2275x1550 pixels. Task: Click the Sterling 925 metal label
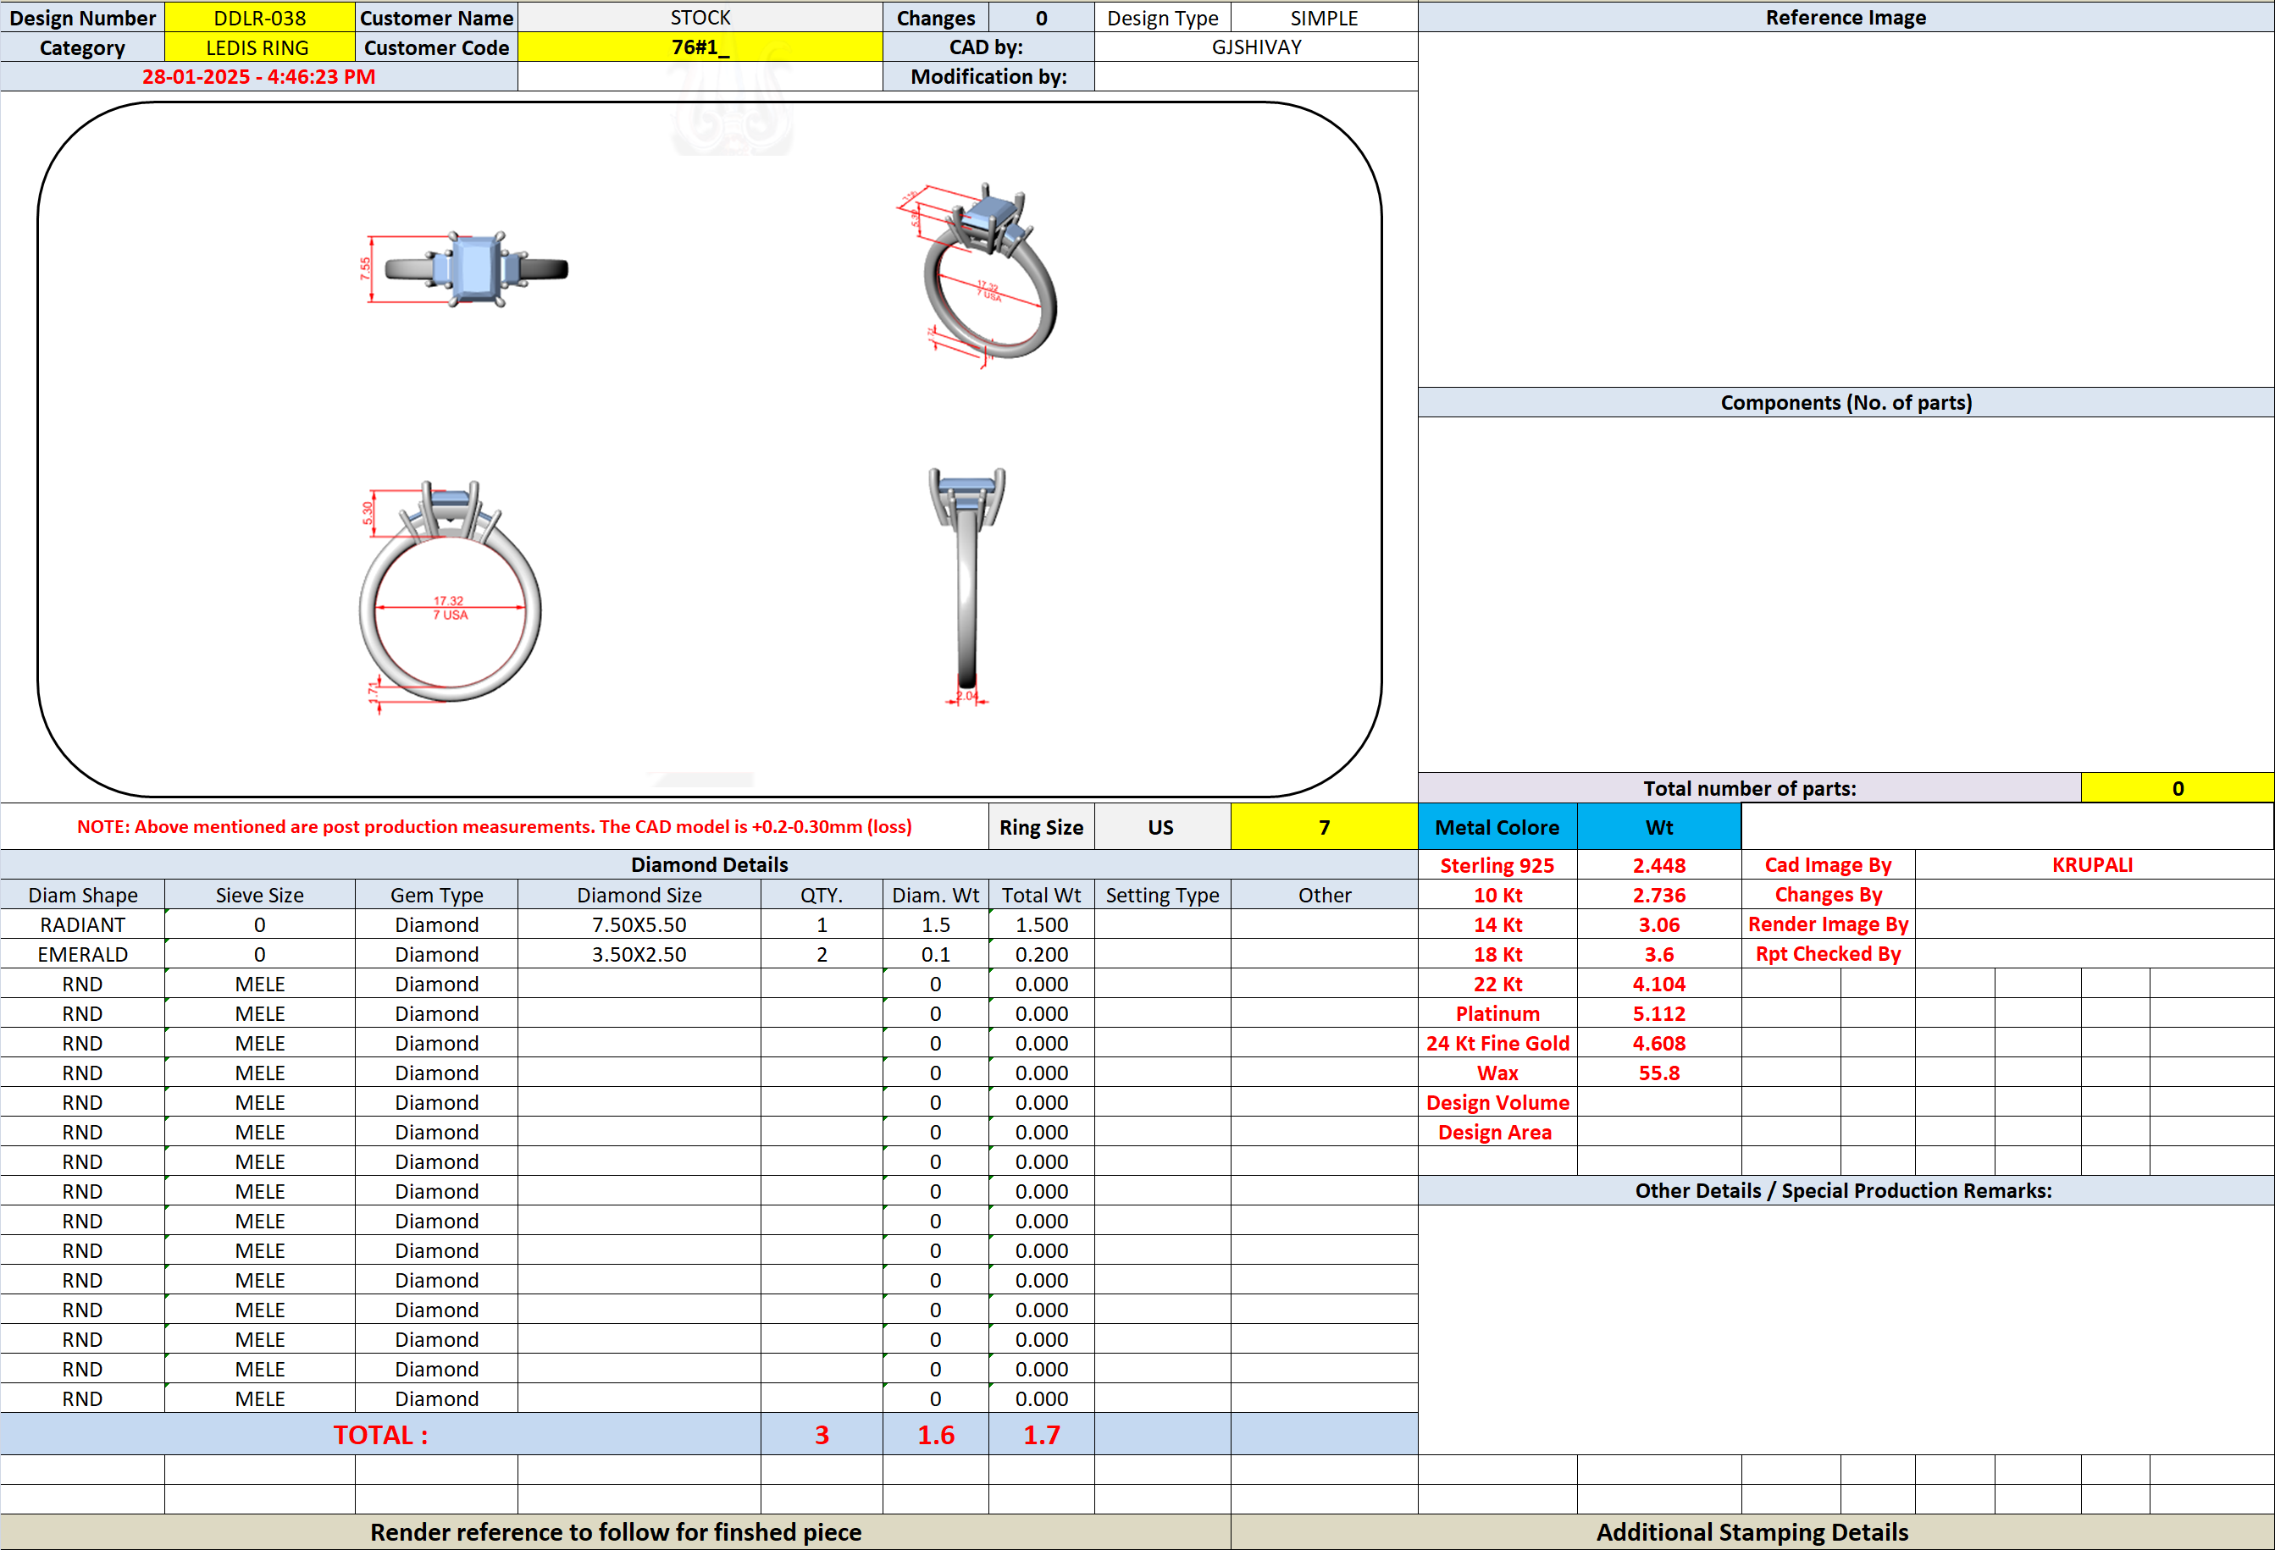[x=1497, y=865]
